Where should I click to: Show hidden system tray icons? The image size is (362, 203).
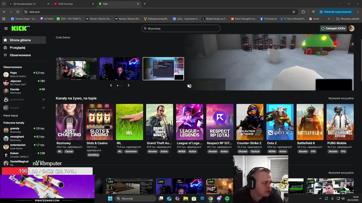(x=320, y=198)
